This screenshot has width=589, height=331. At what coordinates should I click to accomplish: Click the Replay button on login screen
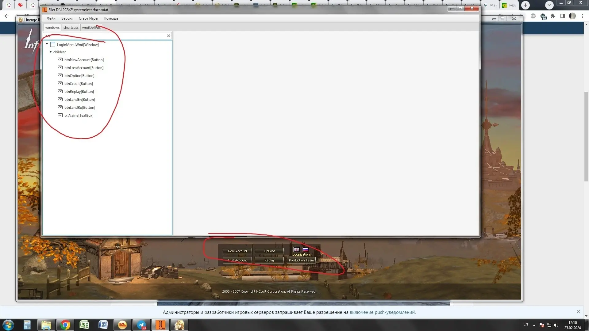(269, 260)
